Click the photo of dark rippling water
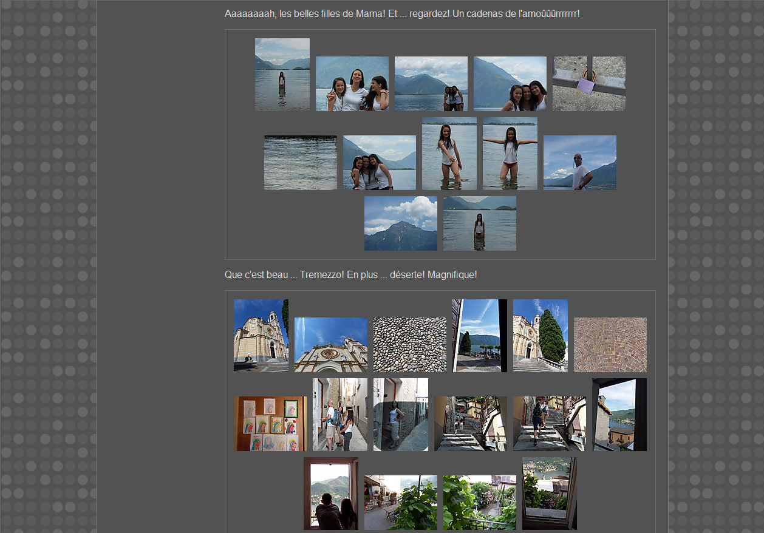This screenshot has width=764, height=533. pyautogui.click(x=300, y=163)
